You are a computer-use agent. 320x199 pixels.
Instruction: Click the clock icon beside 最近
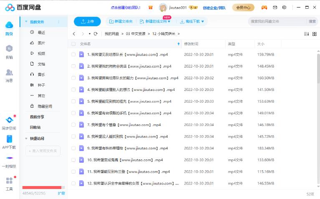coord(32,32)
